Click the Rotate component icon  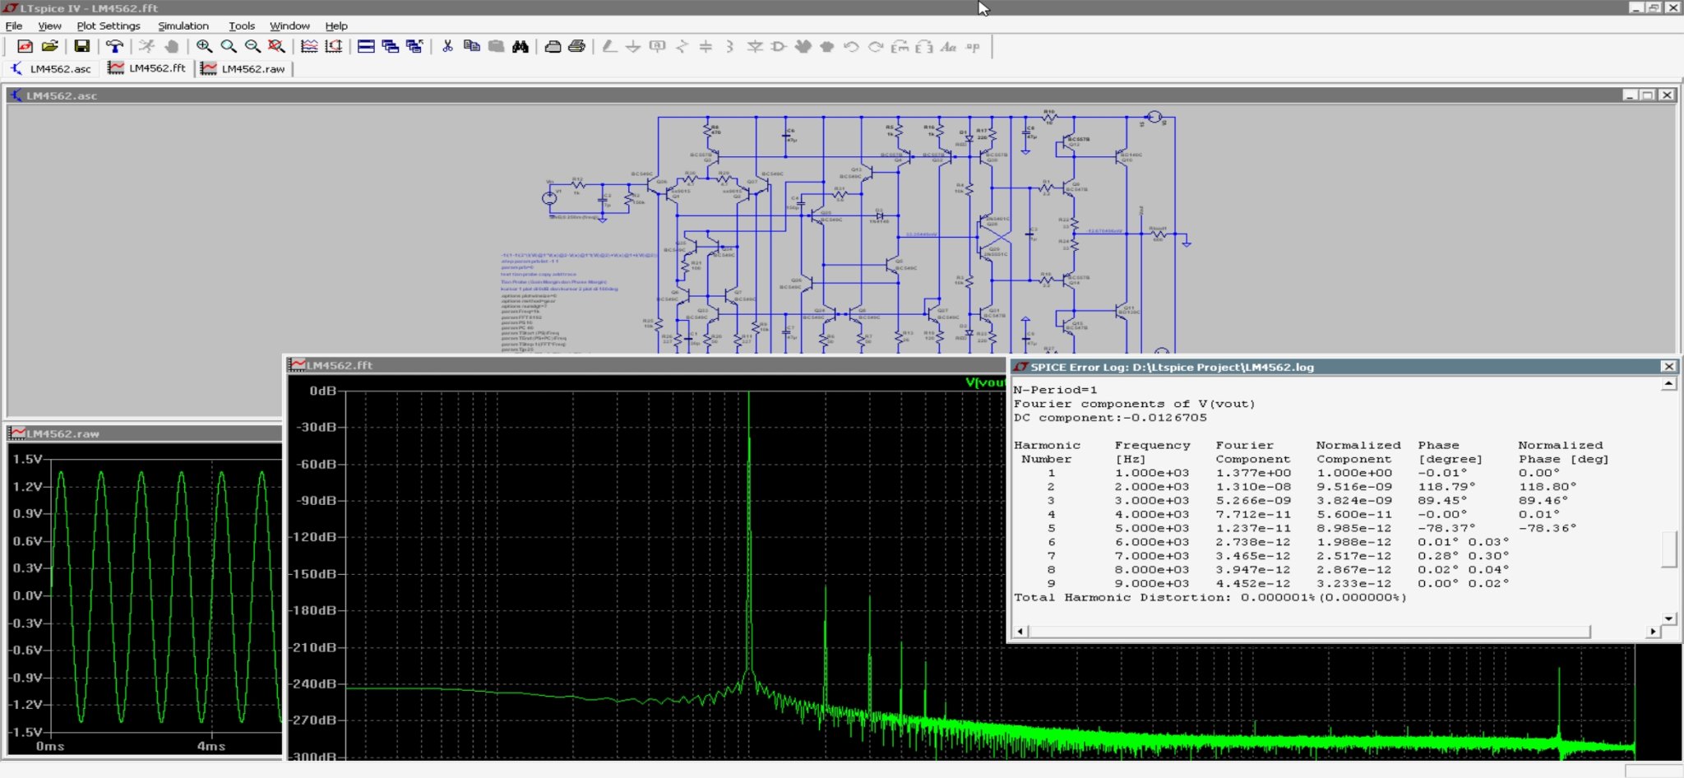pyautogui.click(x=900, y=47)
